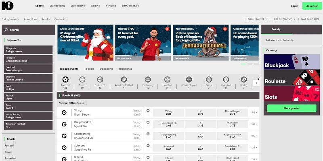Open Blackjack game thumbnail

(292, 62)
